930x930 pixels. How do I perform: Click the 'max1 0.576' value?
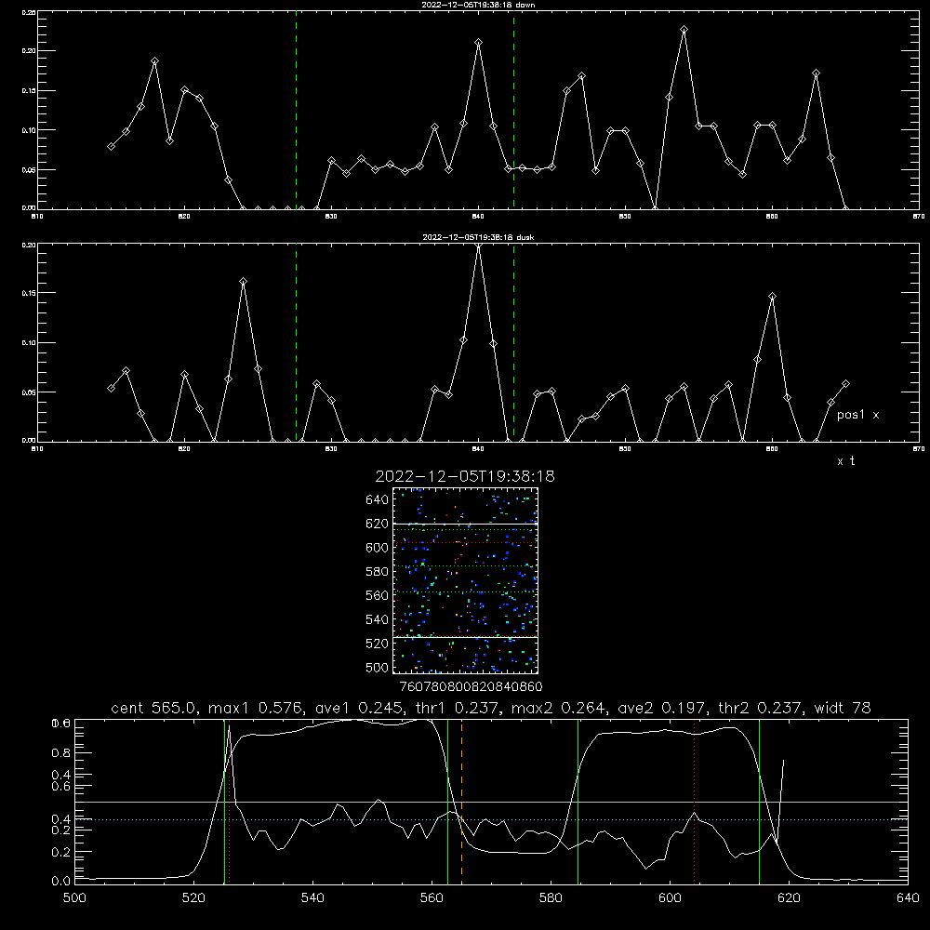tap(257, 708)
